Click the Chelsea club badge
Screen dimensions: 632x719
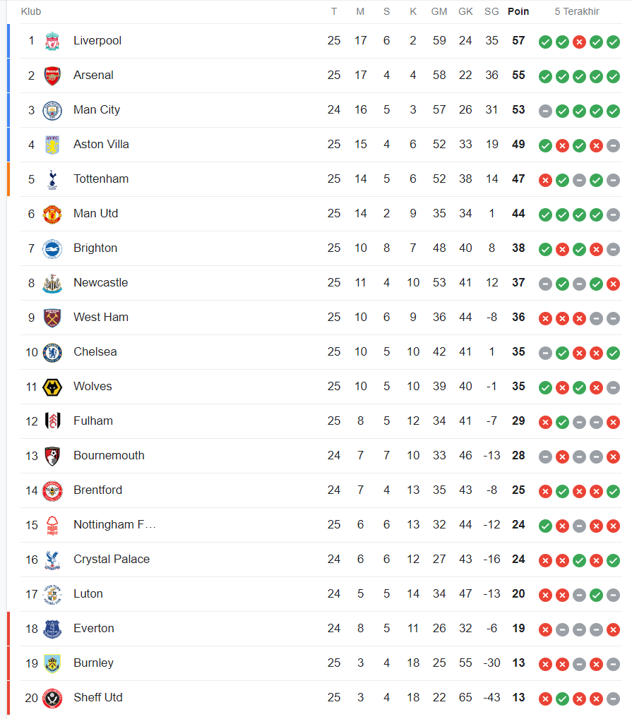click(x=52, y=353)
